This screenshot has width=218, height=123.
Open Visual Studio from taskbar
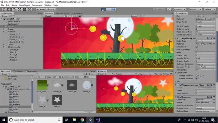click(98, 120)
